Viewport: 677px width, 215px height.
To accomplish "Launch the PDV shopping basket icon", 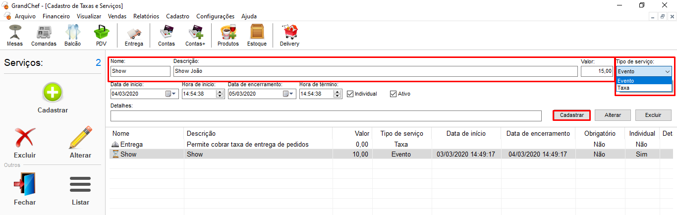I will coord(102,35).
